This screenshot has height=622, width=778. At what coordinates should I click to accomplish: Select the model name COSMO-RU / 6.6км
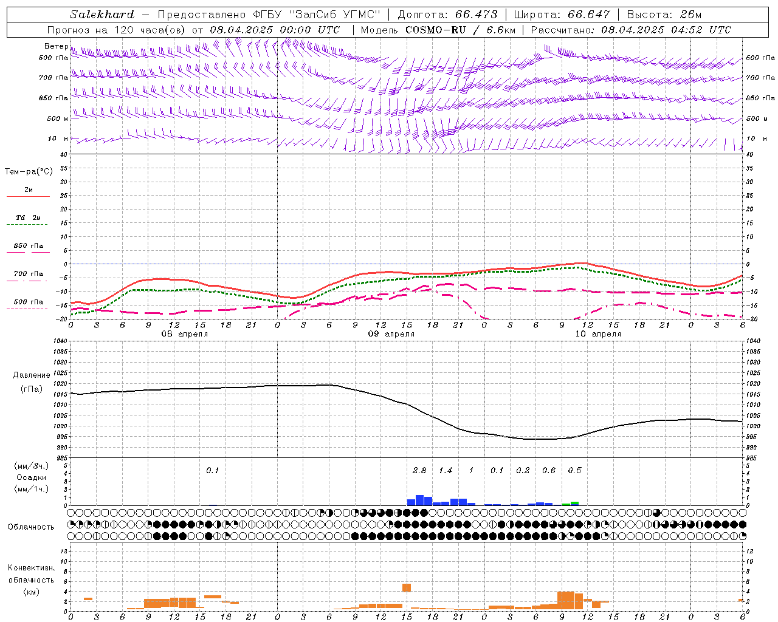460,30
